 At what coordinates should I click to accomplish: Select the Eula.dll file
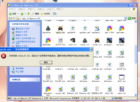click(109, 90)
